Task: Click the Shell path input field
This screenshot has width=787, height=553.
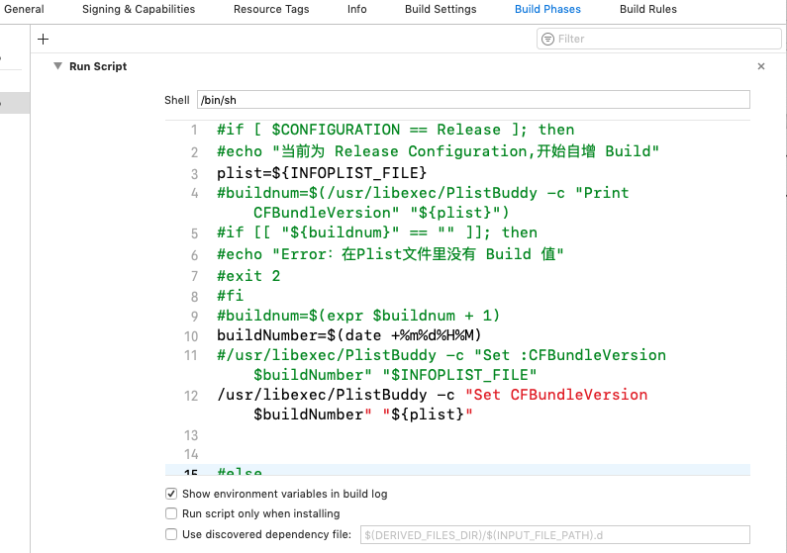Action: pos(473,99)
